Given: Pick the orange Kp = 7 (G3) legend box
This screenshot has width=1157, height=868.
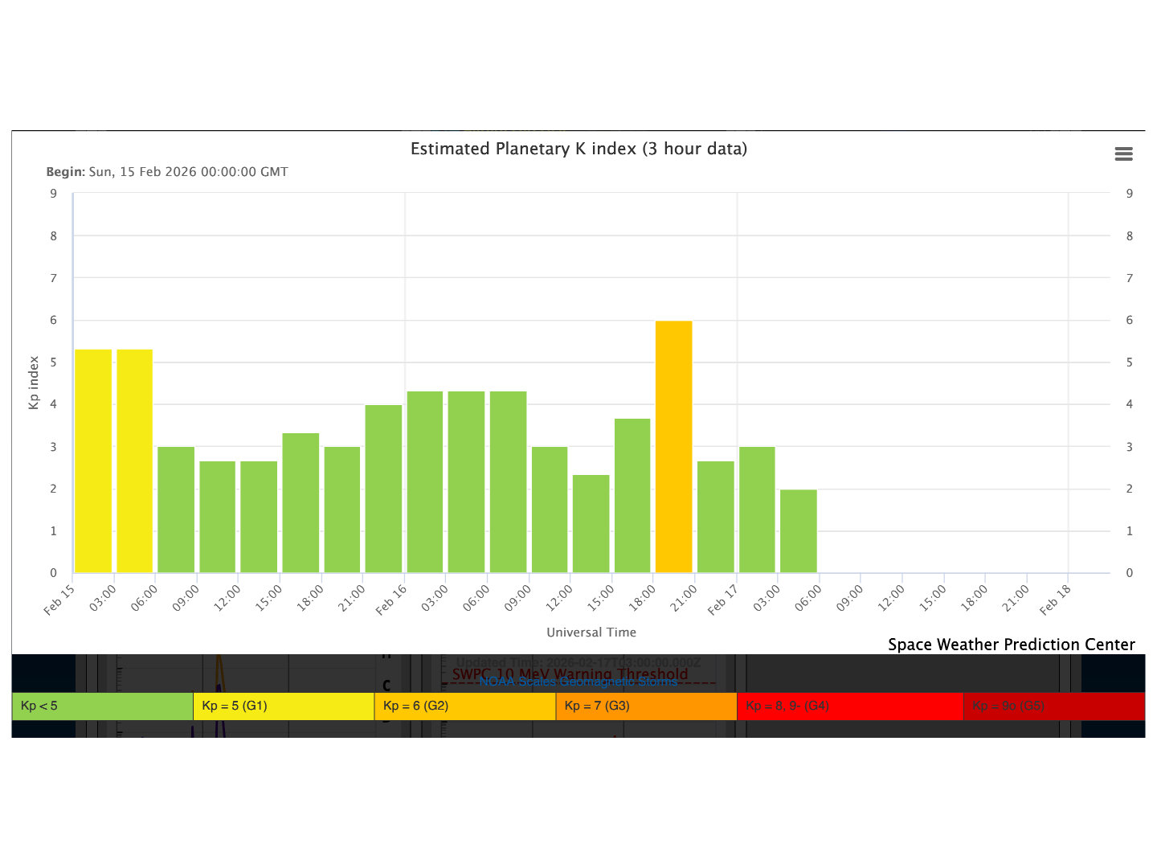Looking at the screenshot, I should tap(646, 706).
